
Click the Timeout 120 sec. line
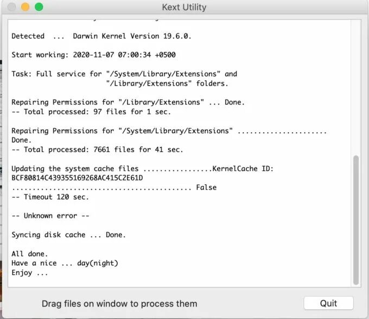pyautogui.click(x=50, y=197)
